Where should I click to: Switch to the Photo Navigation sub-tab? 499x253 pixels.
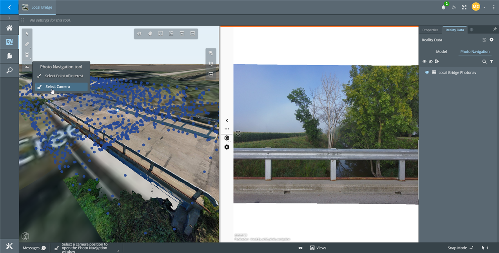pyautogui.click(x=475, y=52)
